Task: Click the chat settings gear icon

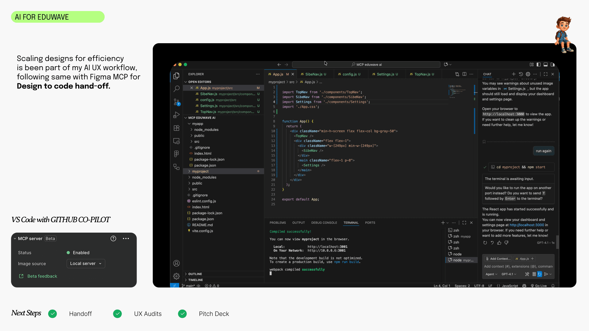Action: coord(528,74)
